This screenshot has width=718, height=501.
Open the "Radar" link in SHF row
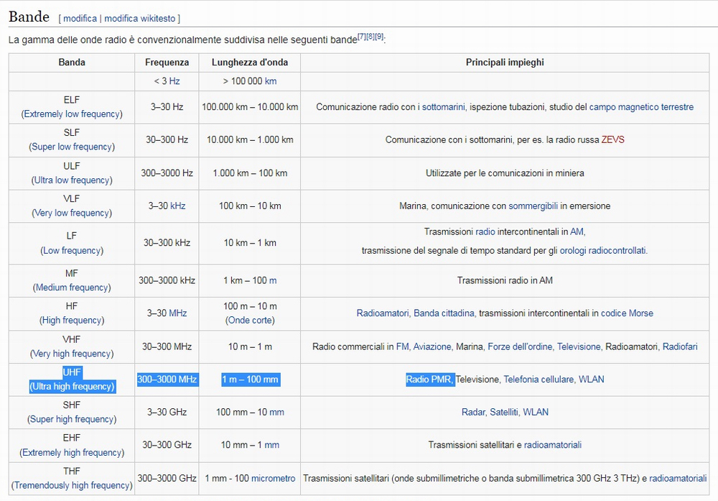(473, 413)
